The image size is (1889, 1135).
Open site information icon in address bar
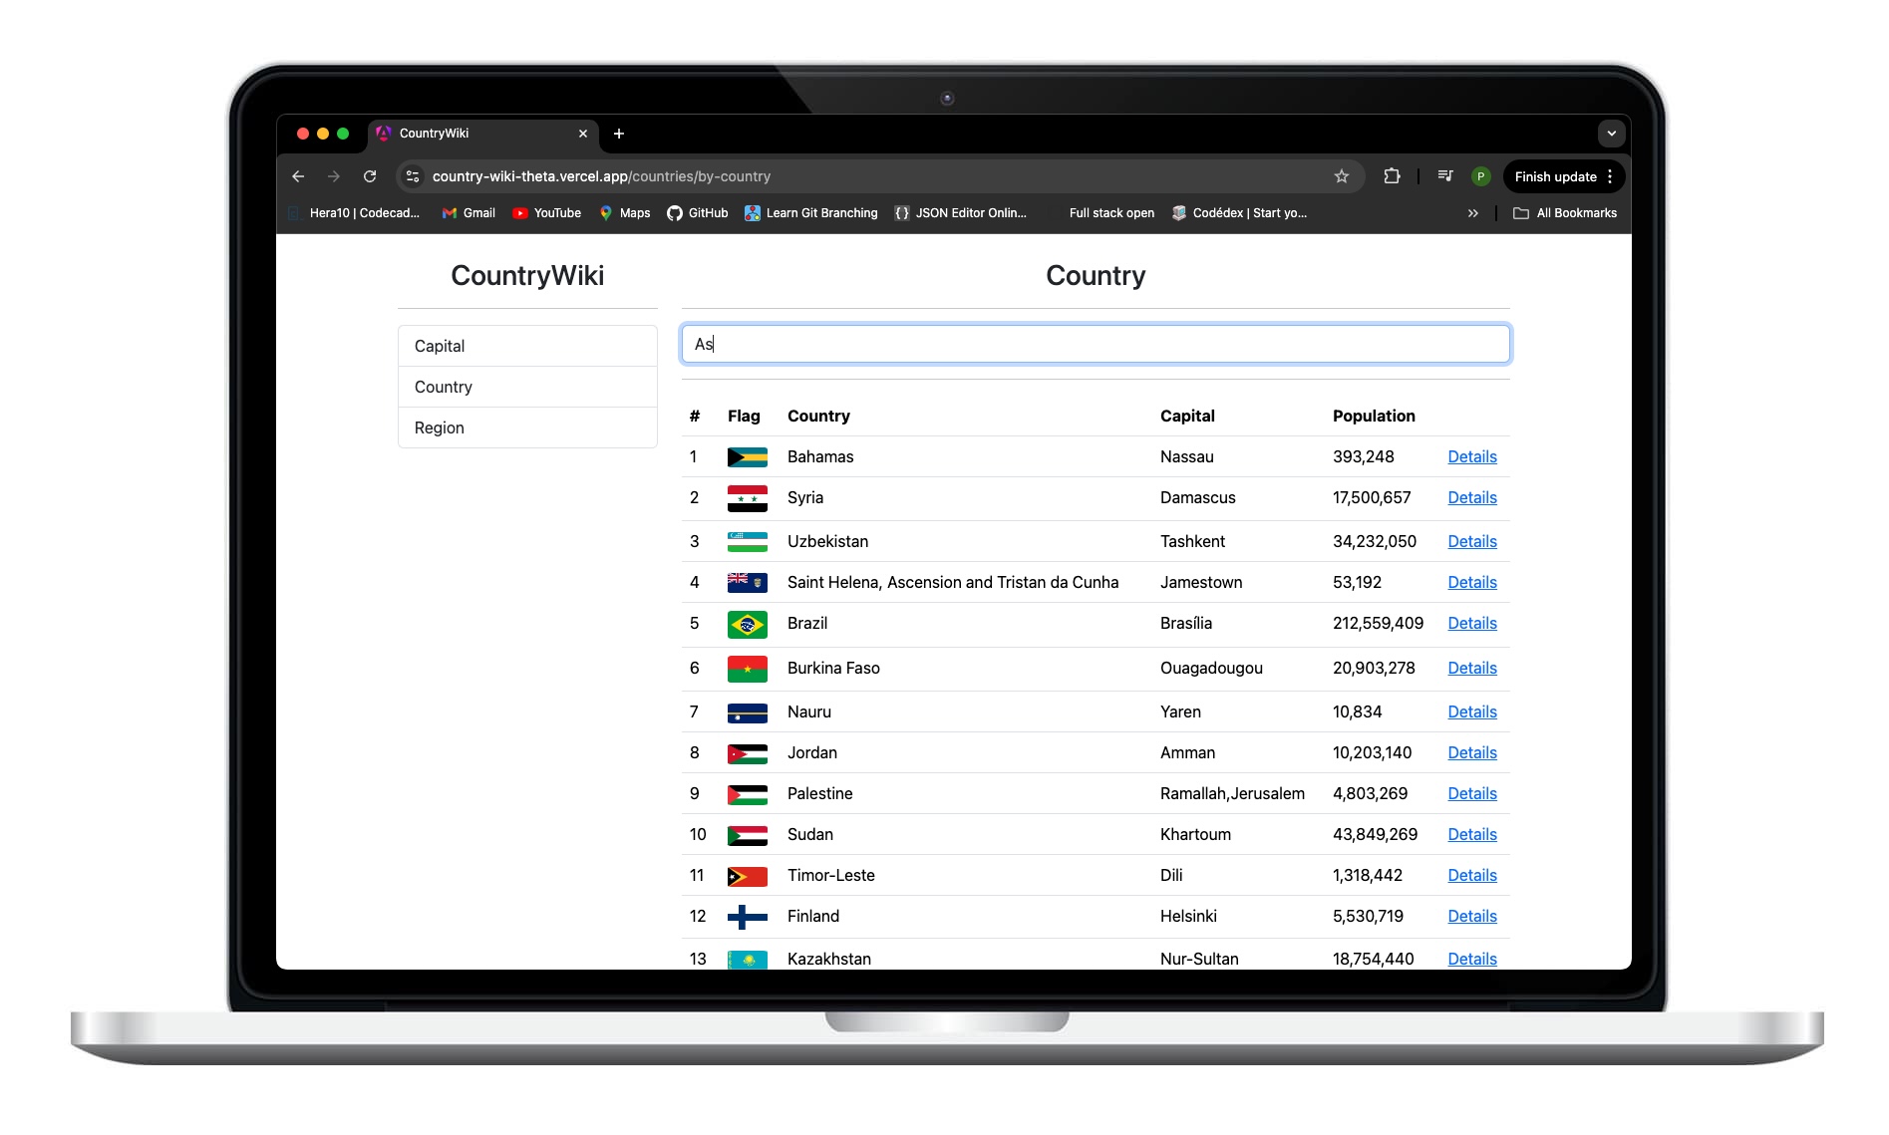click(413, 176)
